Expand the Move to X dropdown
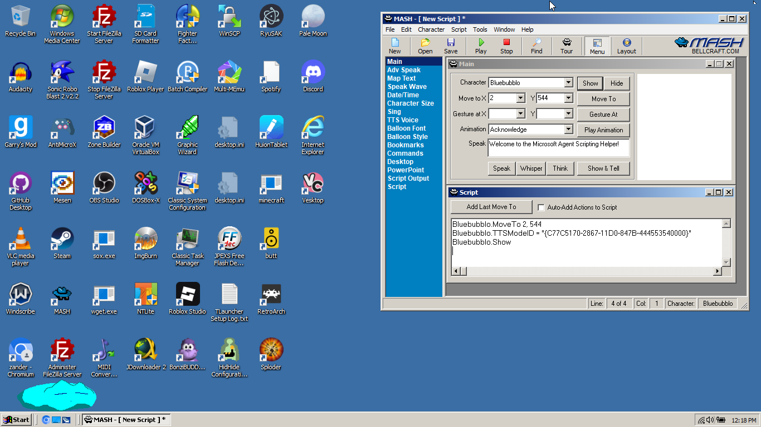 [x=520, y=98]
